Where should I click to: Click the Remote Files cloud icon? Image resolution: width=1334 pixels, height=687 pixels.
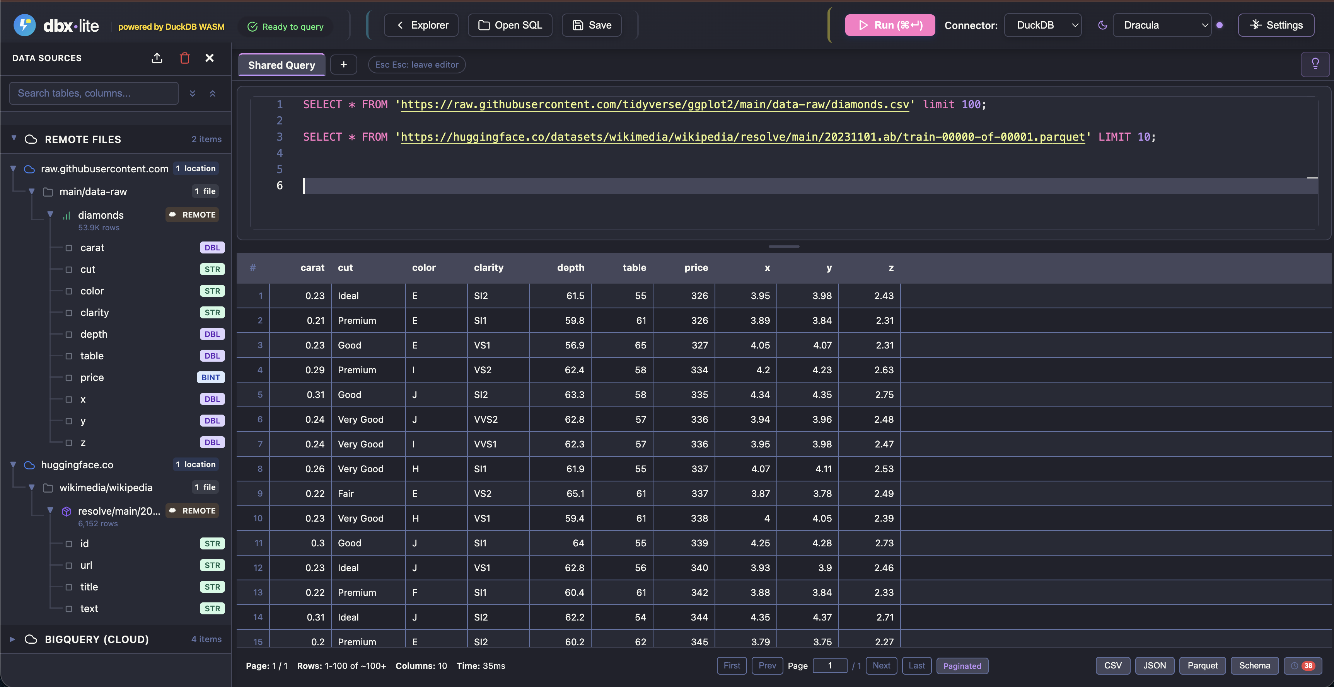[31, 139]
